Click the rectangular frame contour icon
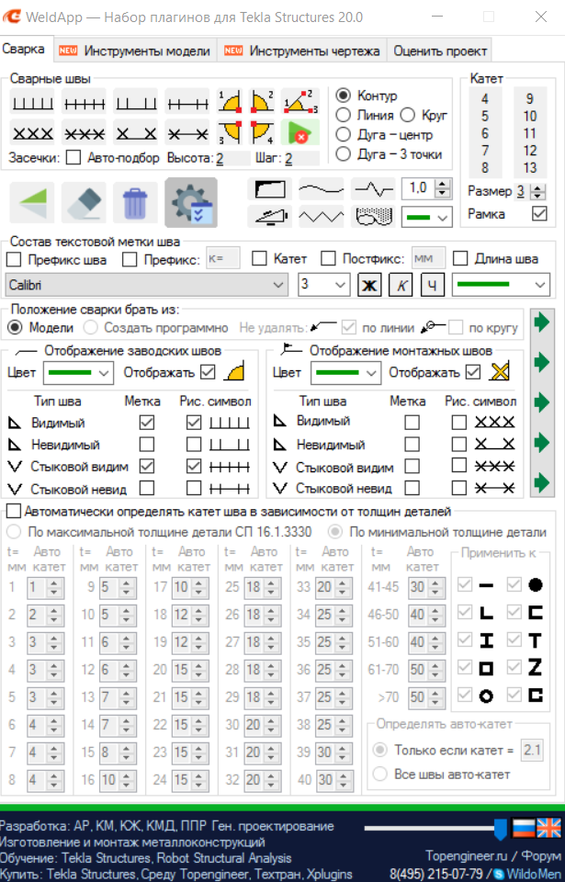 (269, 189)
